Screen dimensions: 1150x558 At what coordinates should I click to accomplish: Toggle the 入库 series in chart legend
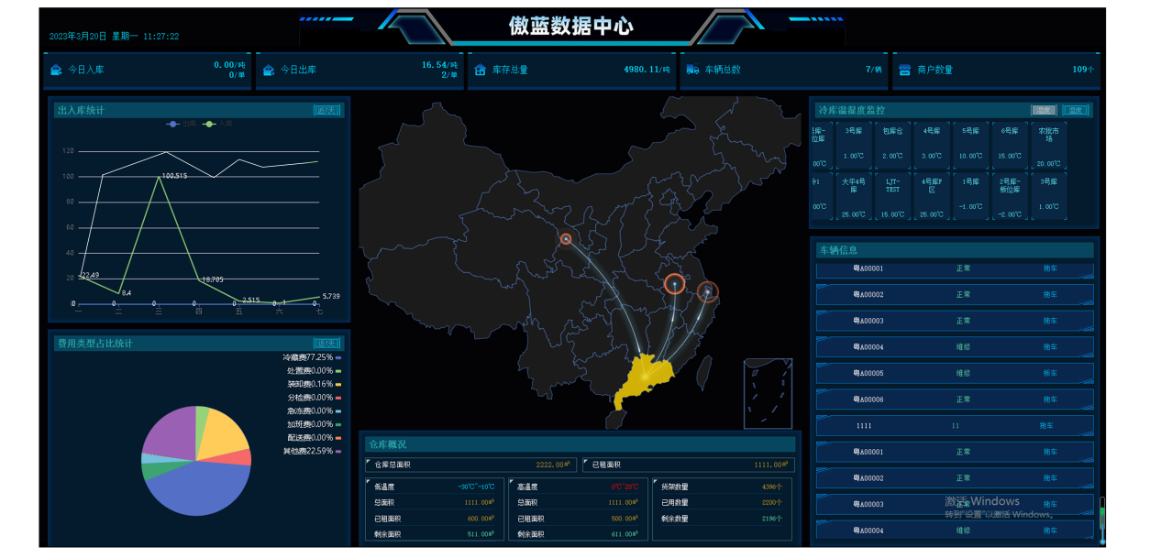[x=217, y=124]
